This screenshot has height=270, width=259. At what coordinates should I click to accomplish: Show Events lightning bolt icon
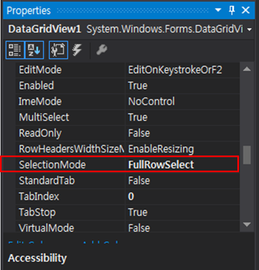(77, 50)
